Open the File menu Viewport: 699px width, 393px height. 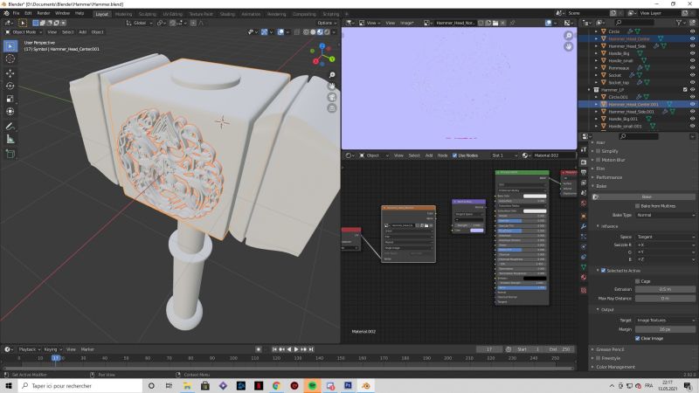16,13
